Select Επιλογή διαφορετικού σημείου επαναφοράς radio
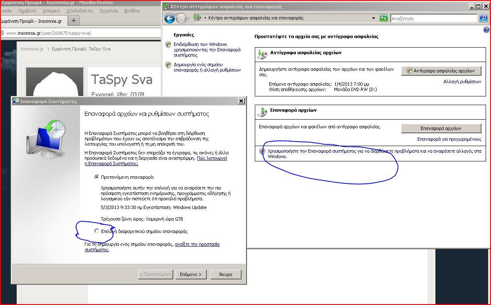Viewport: 491px width, 305px height. (x=97, y=231)
